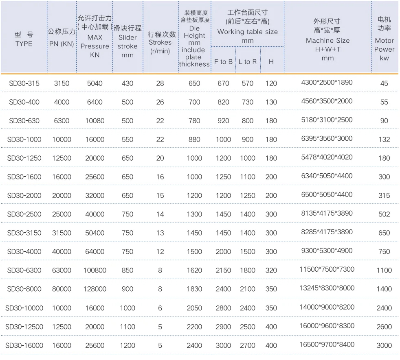This screenshot has width=400, height=360.
Task: Click the SD30-16000 model cell
Action: (24, 345)
